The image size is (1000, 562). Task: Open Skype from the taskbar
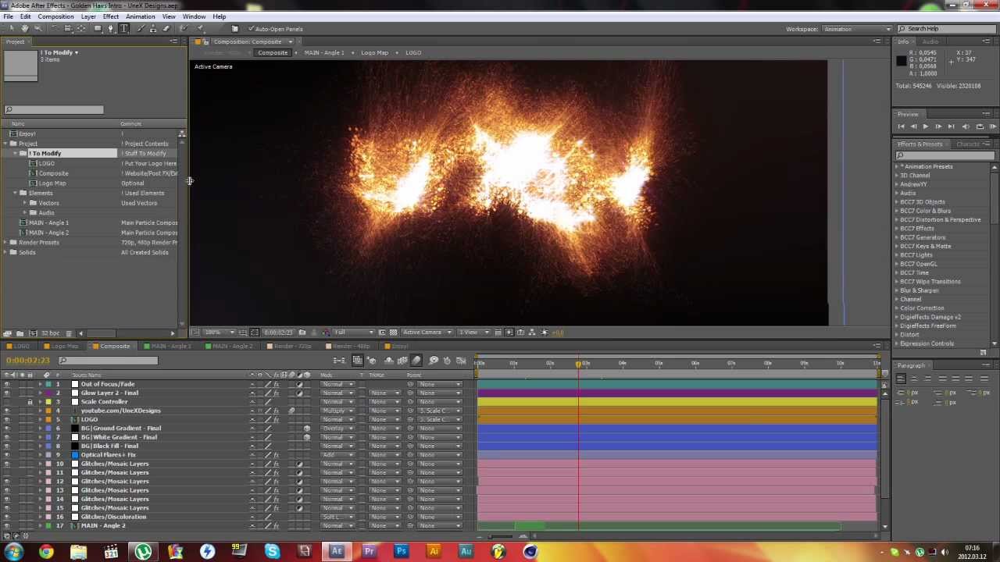272,553
